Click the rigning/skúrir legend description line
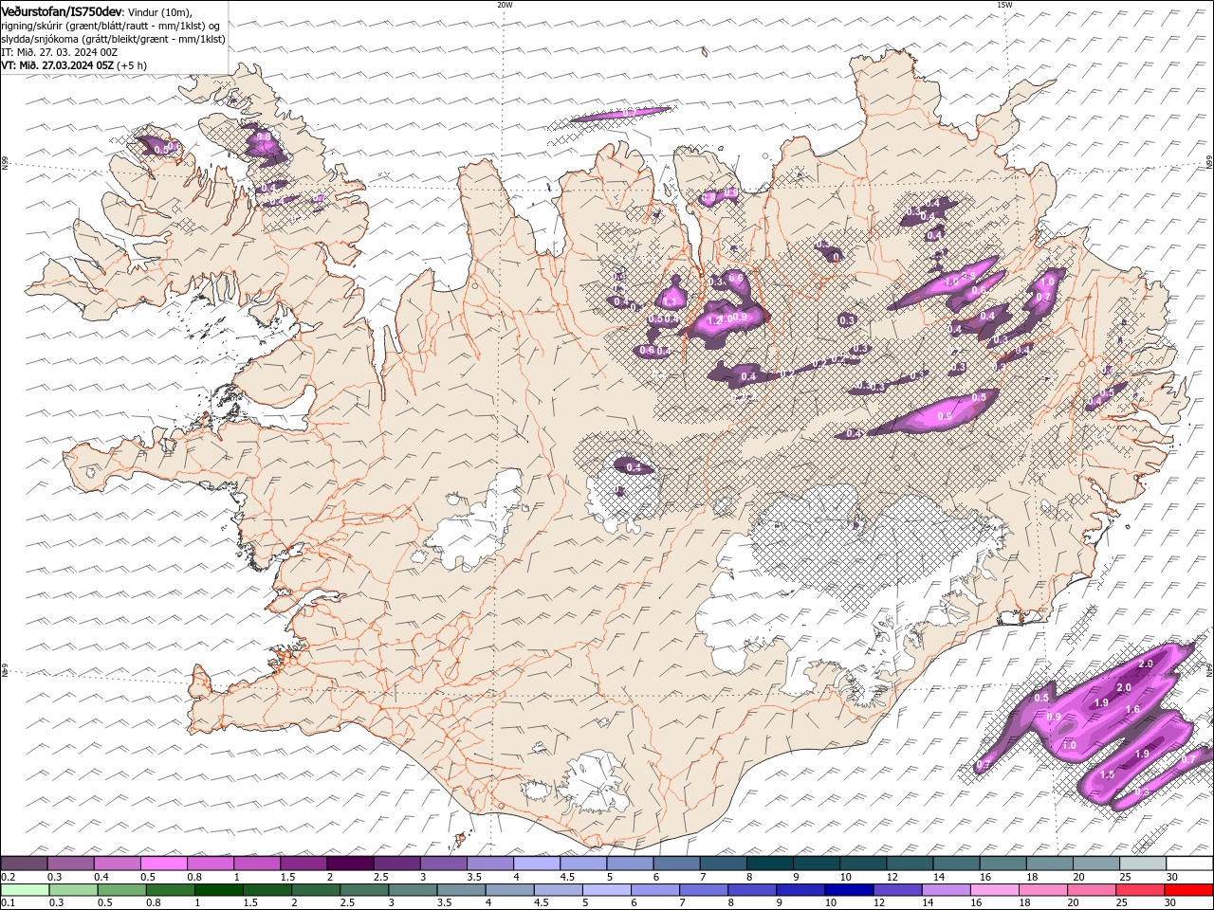The height and width of the screenshot is (910, 1214). [110, 26]
